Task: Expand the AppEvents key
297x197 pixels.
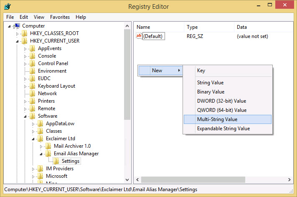Action: pyautogui.click(x=25, y=49)
